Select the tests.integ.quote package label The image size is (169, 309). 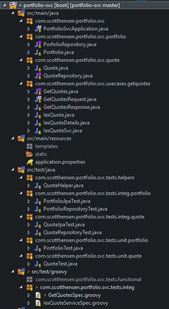(x=90, y=217)
